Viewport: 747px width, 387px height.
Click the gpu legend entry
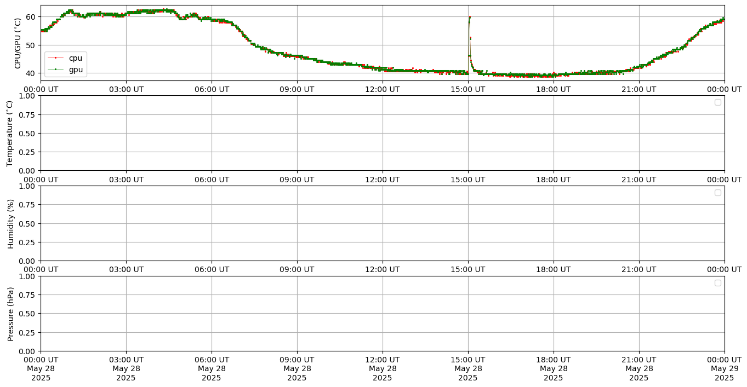pos(65,70)
